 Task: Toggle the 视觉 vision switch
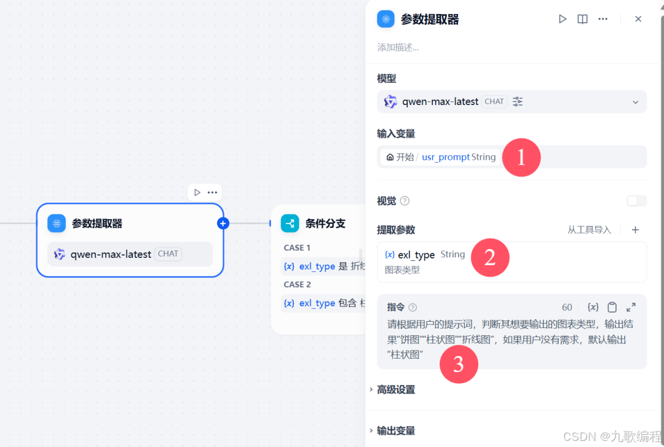tap(636, 201)
